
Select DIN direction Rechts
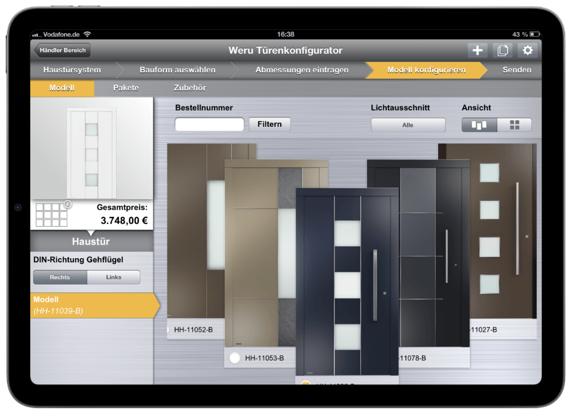tap(60, 277)
